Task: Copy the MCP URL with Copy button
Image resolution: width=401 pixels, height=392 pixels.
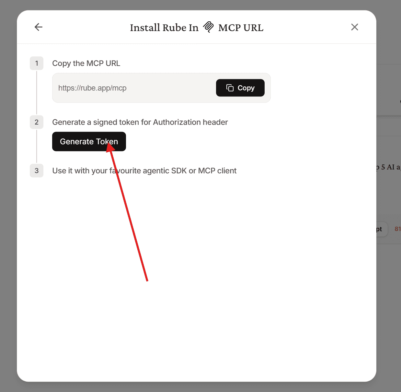Action: point(240,88)
